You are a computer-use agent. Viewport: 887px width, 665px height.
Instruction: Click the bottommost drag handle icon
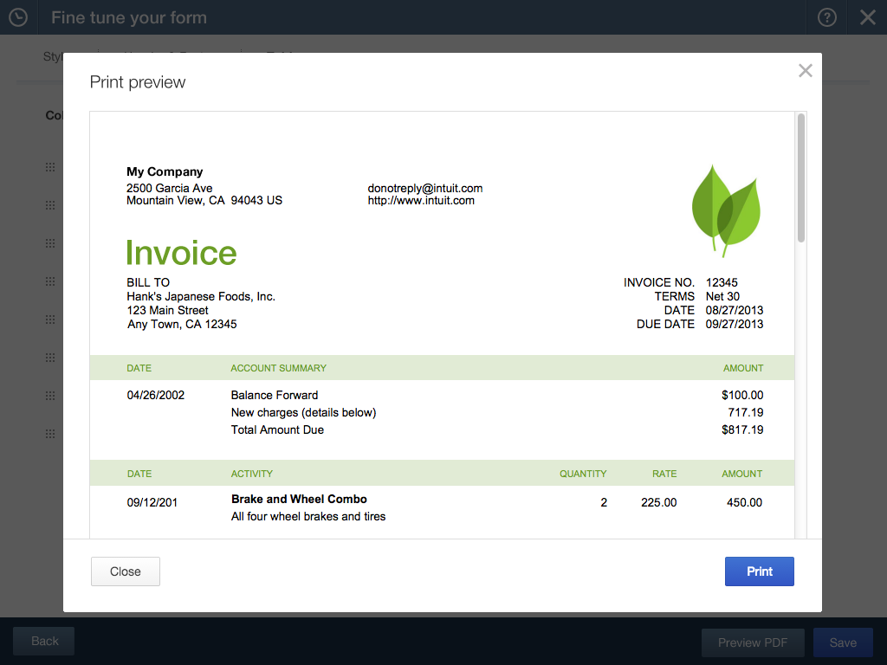click(x=50, y=434)
